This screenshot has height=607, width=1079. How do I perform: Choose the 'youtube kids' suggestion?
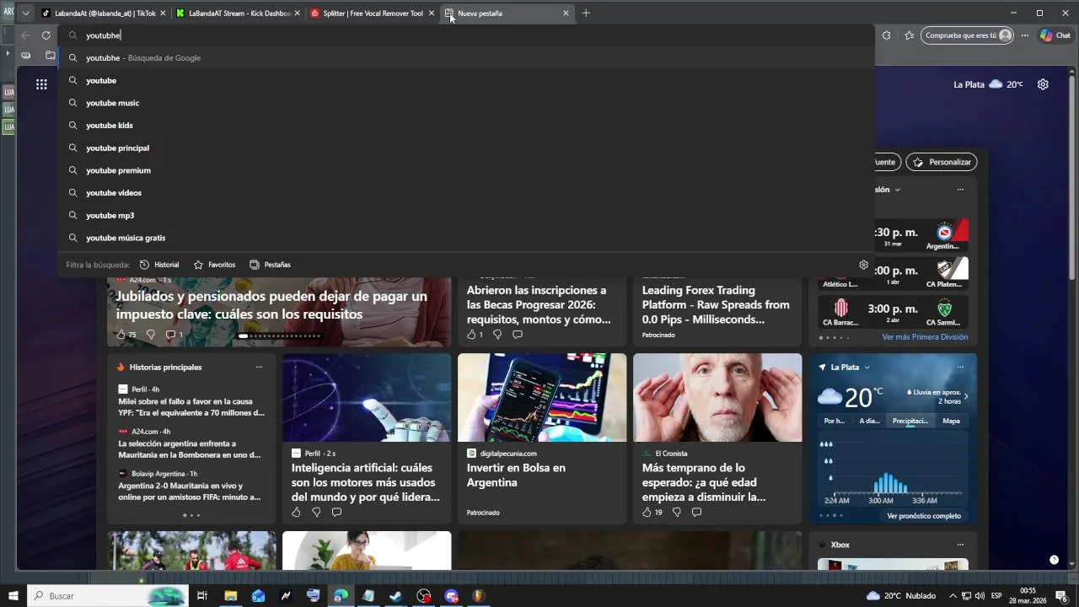pyautogui.click(x=465, y=126)
